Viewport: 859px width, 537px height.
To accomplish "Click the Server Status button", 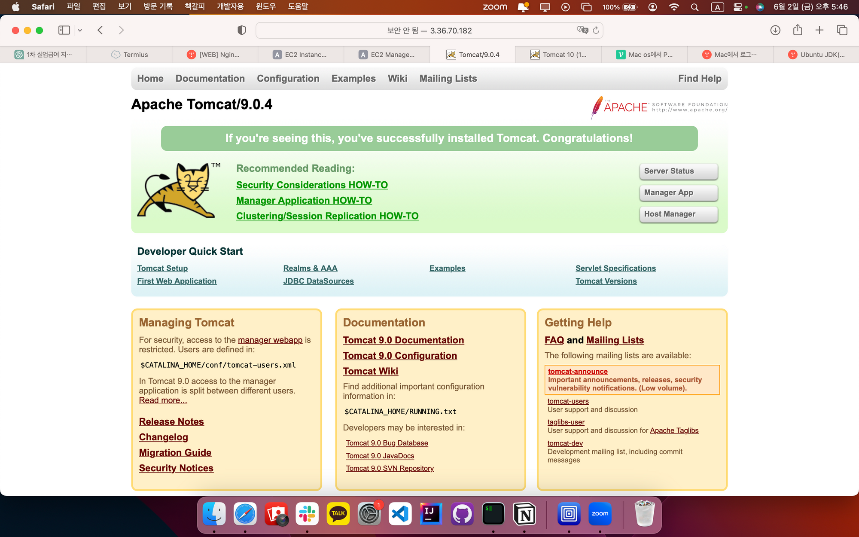I will tap(679, 171).
